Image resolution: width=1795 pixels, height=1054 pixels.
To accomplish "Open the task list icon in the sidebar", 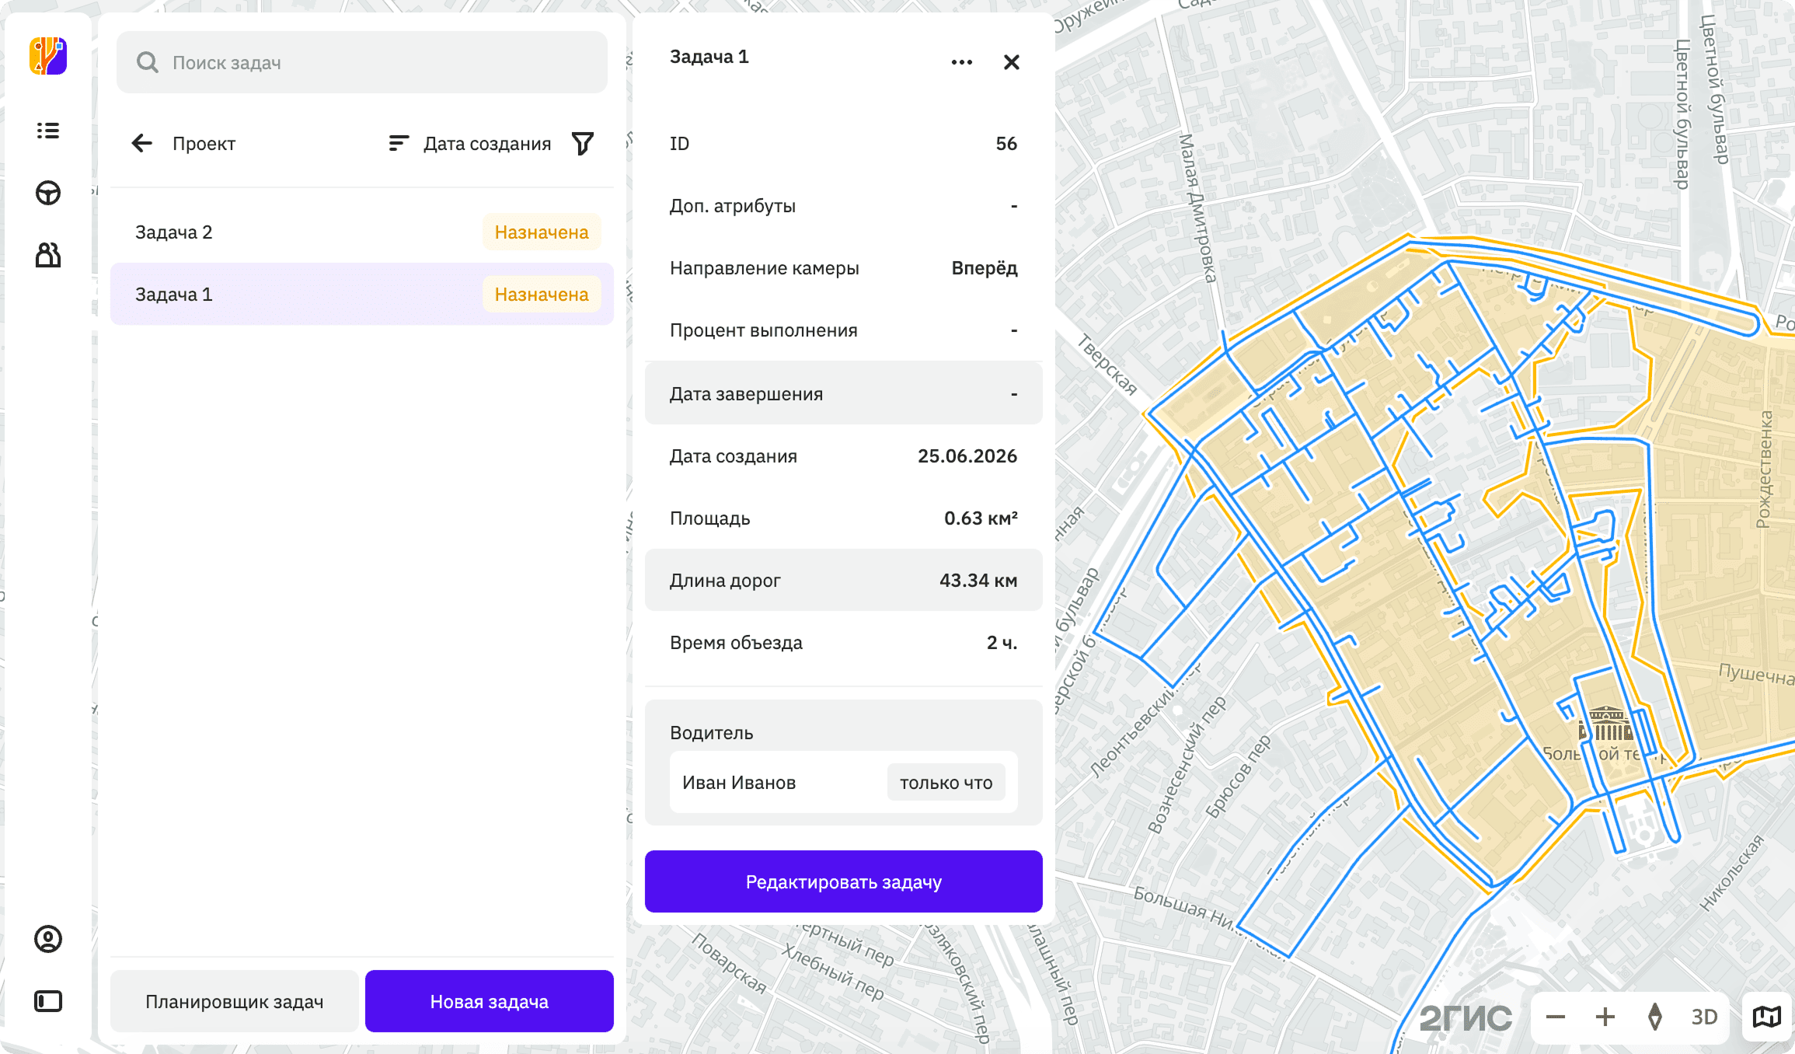I will (x=48, y=131).
